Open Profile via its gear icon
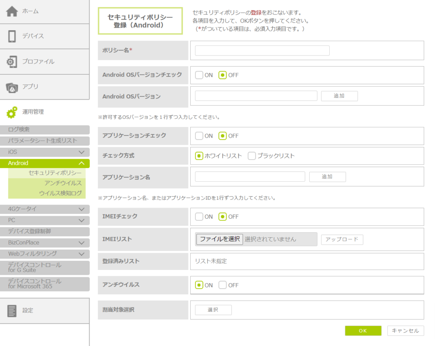 tap(12, 62)
